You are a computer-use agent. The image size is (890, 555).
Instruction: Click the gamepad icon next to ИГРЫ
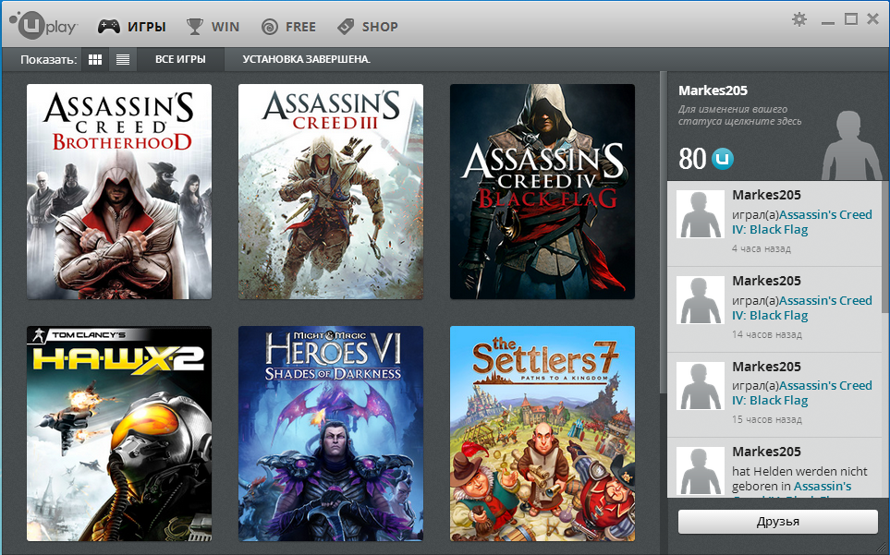point(109,27)
